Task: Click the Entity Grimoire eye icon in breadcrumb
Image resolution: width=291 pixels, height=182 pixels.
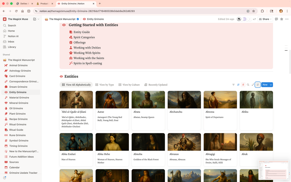Action: click(84, 19)
